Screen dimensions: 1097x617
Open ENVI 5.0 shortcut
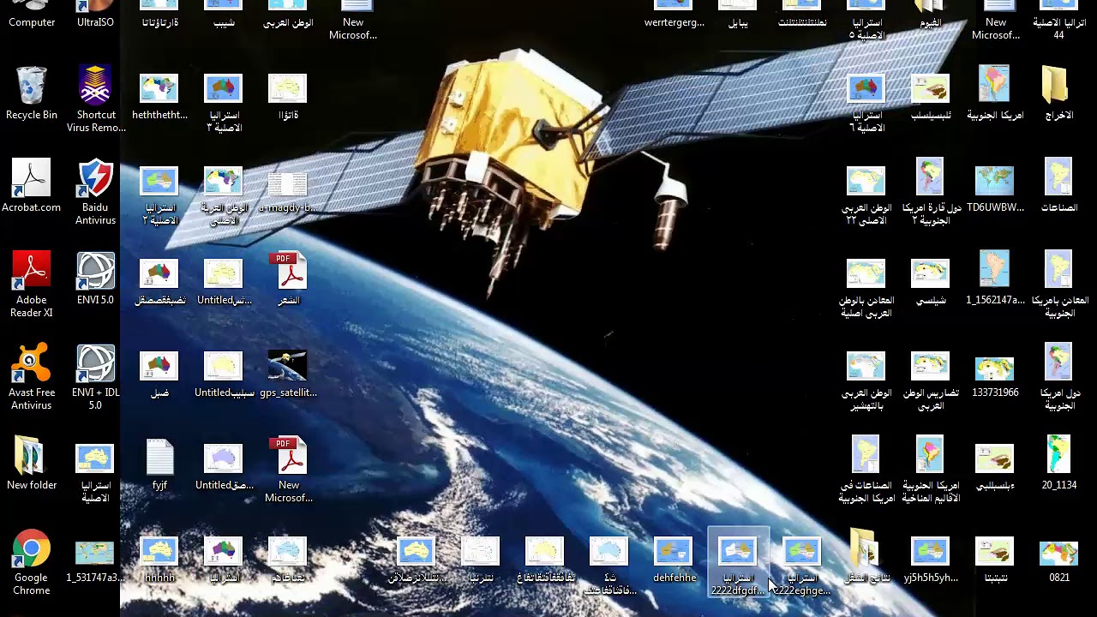point(95,279)
